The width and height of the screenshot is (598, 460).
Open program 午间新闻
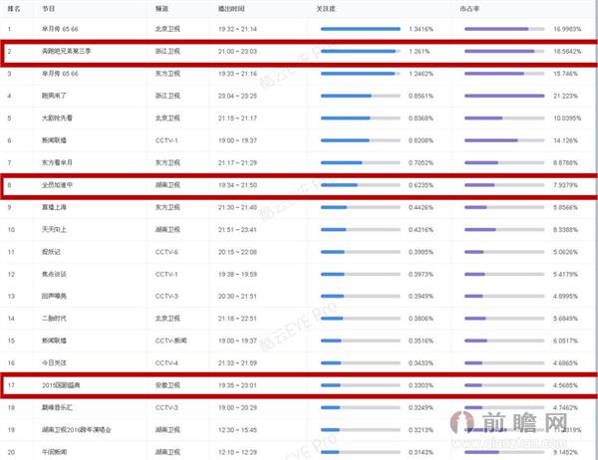tap(54, 452)
